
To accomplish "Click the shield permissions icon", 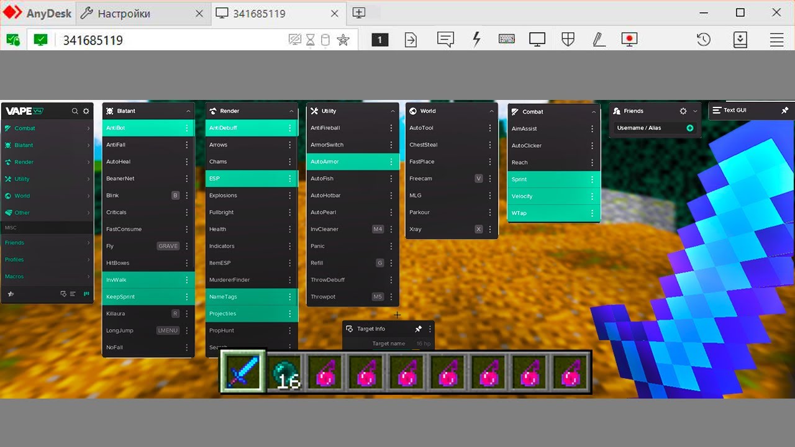I will 568,40.
